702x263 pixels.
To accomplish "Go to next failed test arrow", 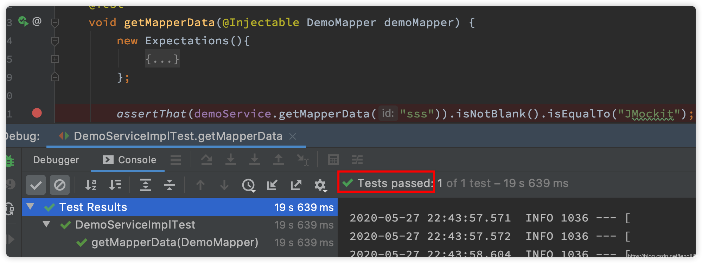I will click(224, 185).
